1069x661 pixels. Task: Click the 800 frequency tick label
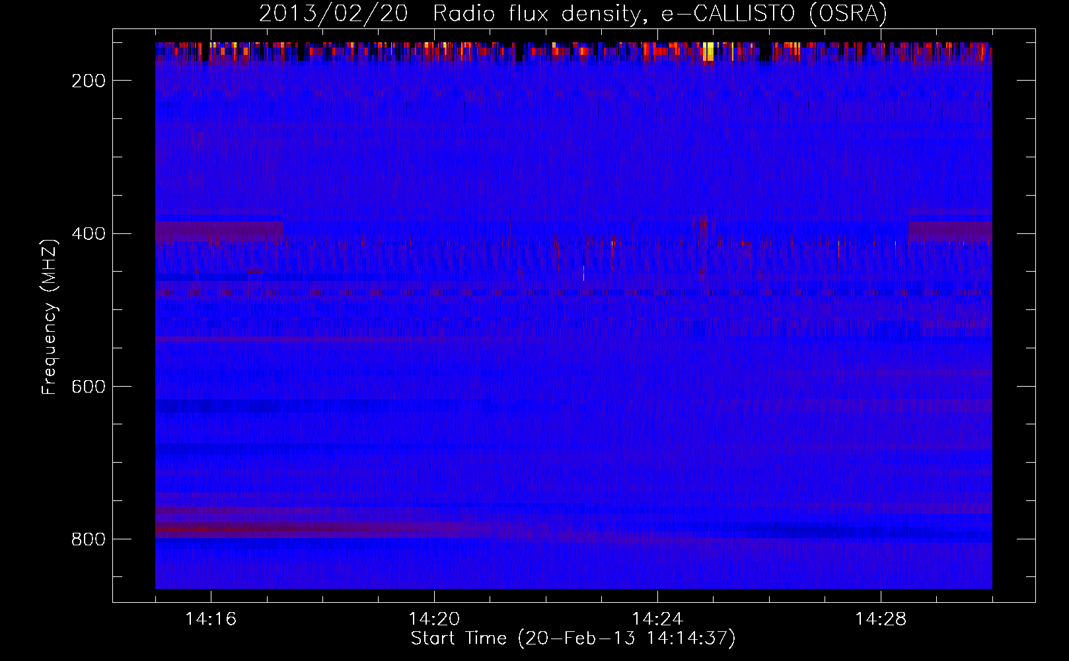89,539
